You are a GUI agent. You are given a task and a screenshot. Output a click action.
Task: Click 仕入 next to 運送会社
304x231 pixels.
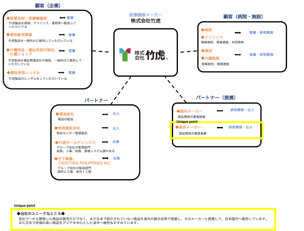pyautogui.click(x=116, y=114)
